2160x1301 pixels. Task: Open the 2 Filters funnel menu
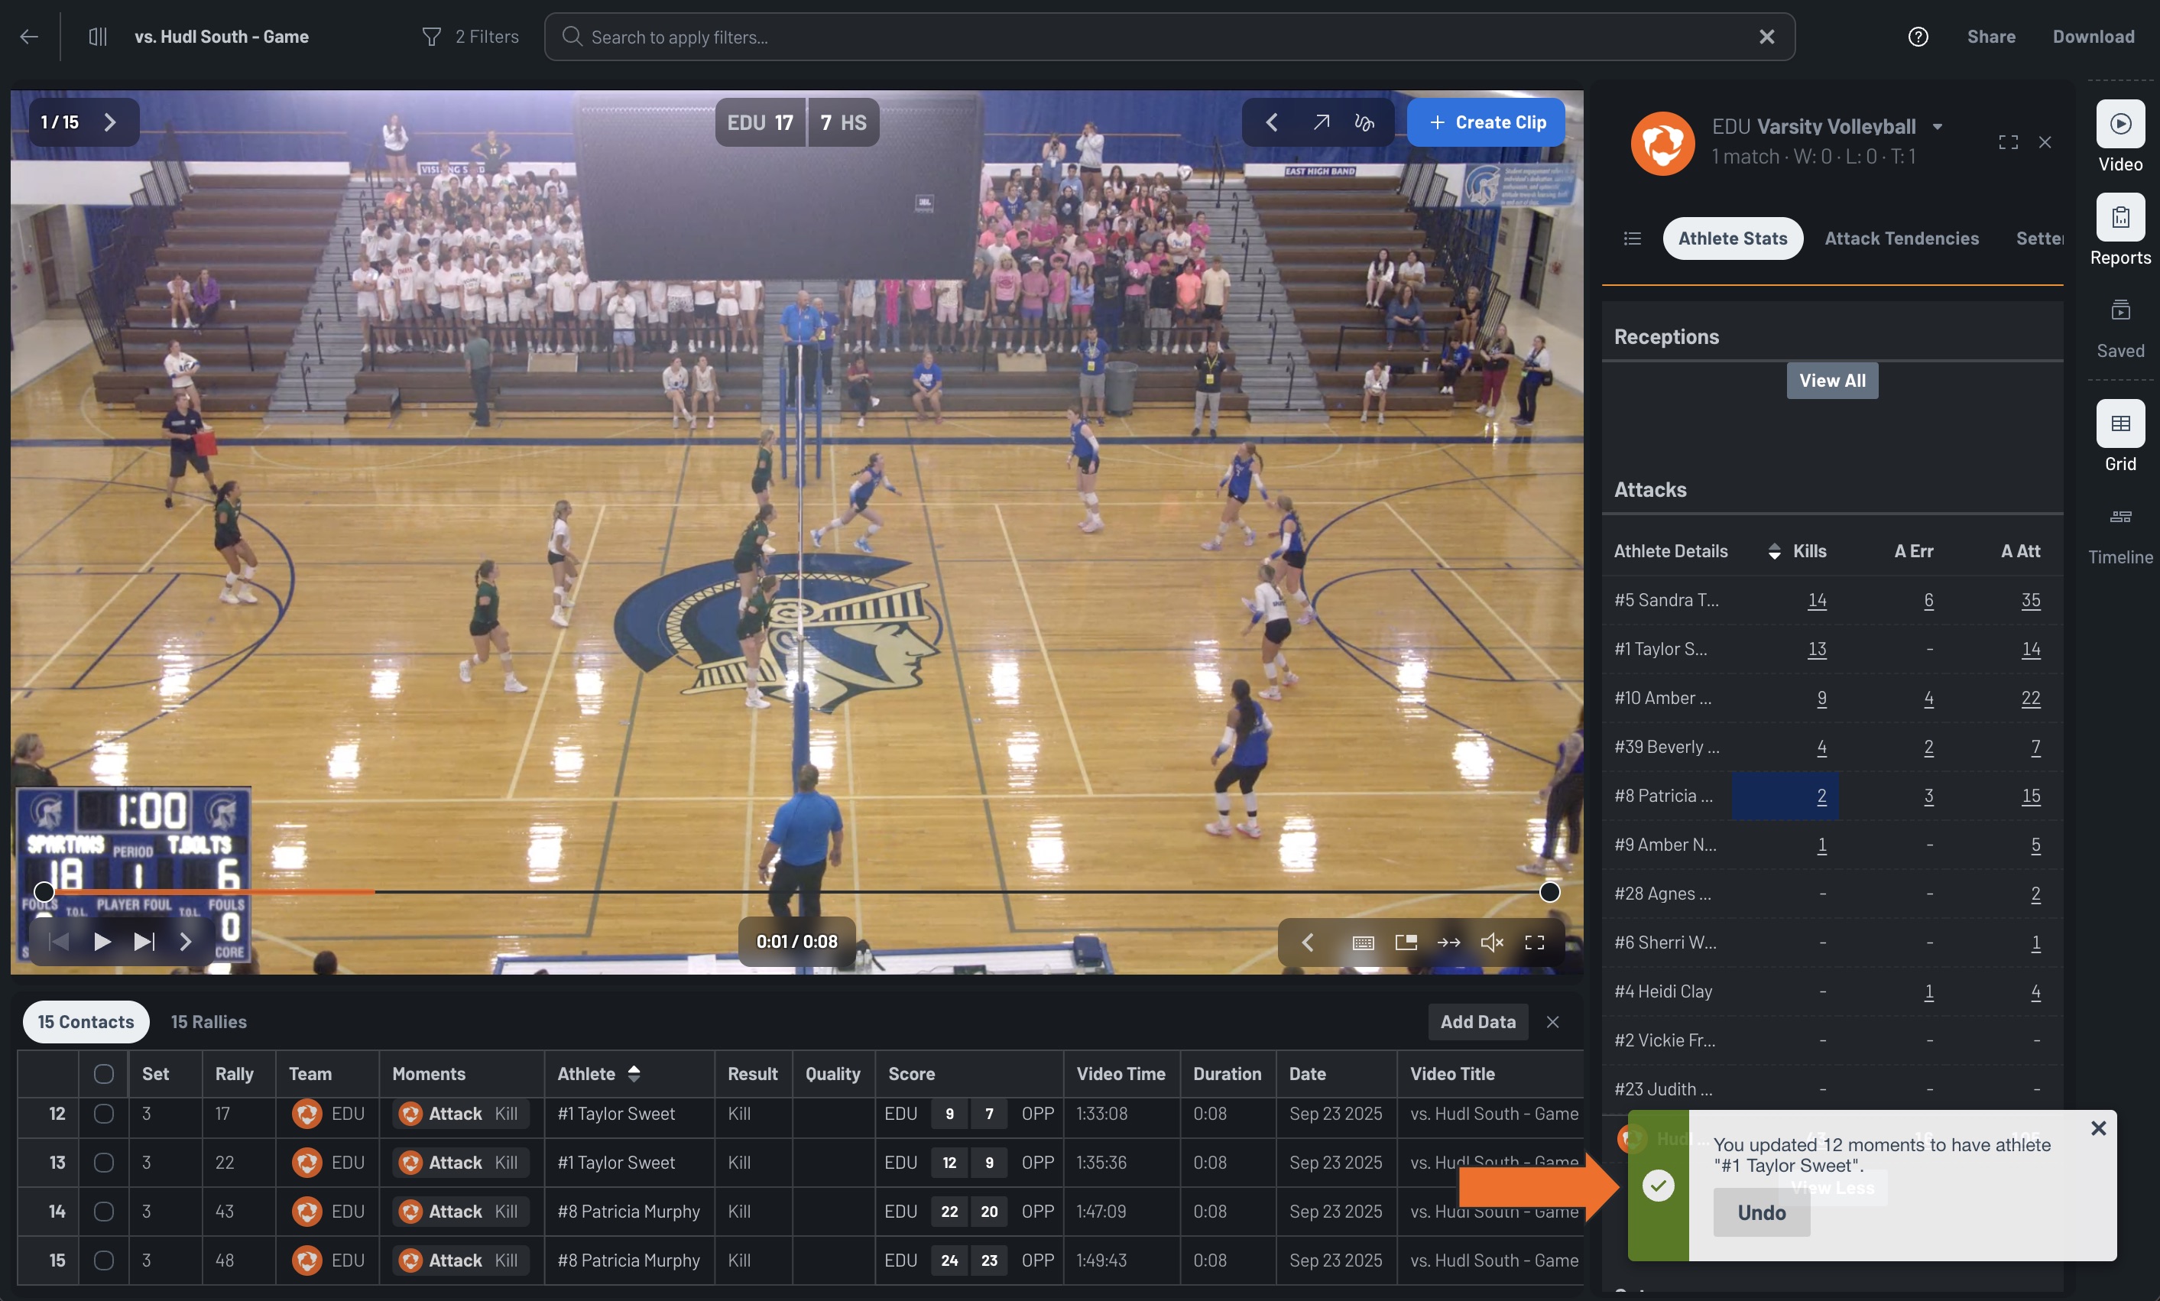click(470, 37)
